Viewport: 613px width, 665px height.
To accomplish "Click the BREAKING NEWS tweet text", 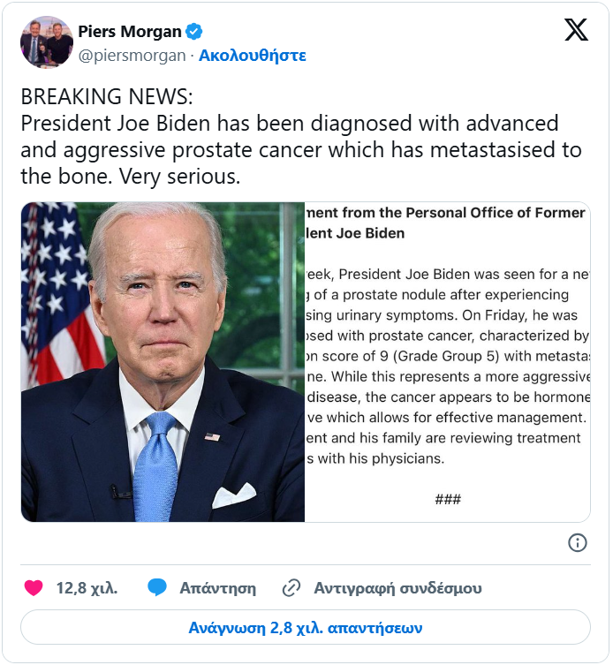I will click(301, 136).
